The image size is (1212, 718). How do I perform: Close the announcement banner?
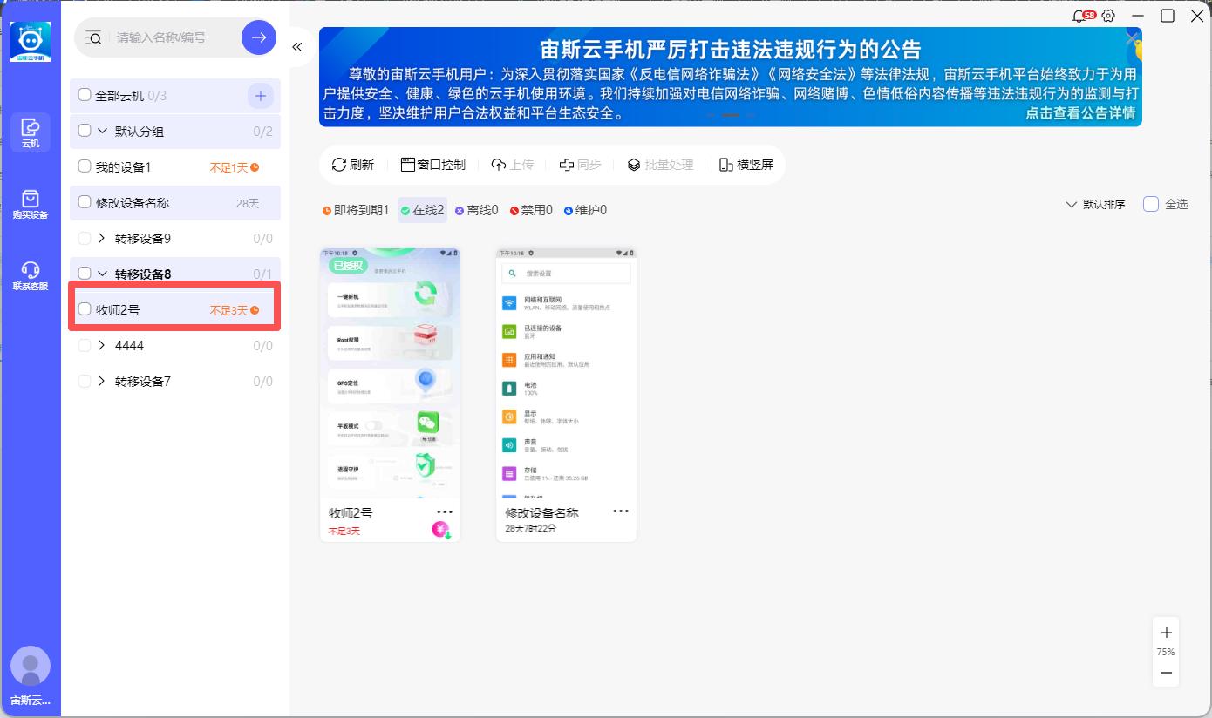(1133, 39)
